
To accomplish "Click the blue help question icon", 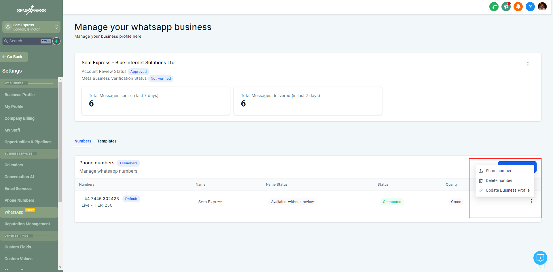I will (530, 7).
